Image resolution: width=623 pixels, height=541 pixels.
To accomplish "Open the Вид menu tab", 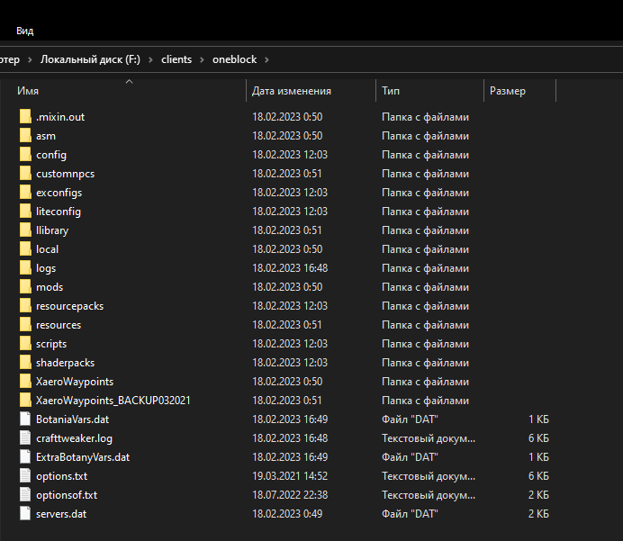I will tap(24, 31).
